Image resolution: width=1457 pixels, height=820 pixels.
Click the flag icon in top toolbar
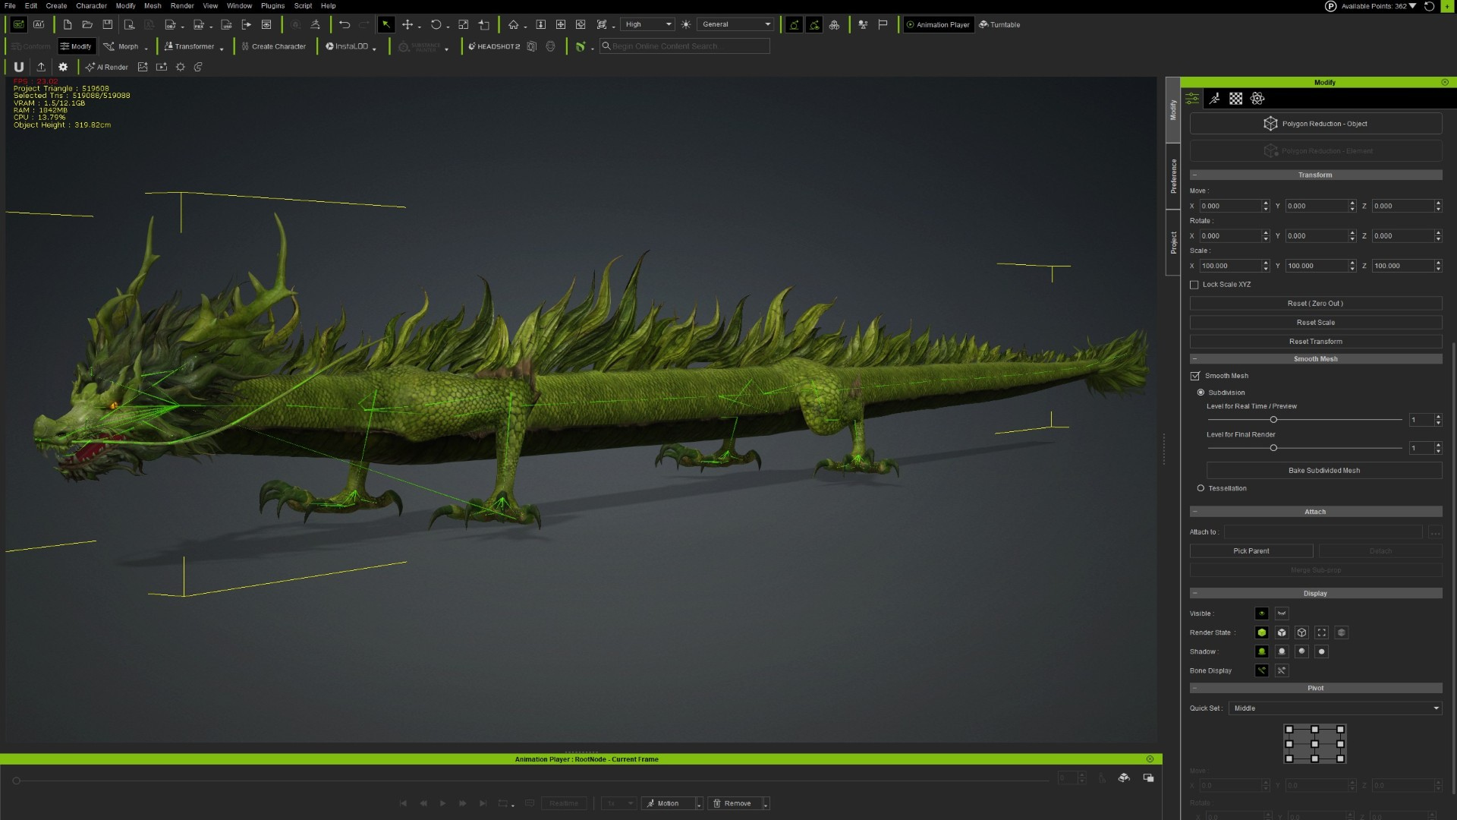point(883,24)
